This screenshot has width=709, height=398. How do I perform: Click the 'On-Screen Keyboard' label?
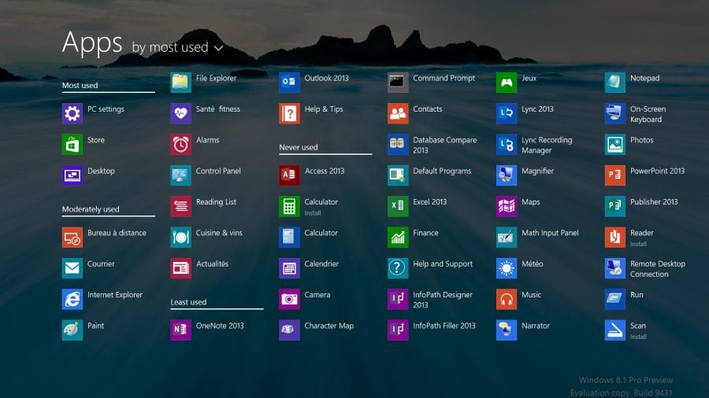pyautogui.click(x=648, y=114)
